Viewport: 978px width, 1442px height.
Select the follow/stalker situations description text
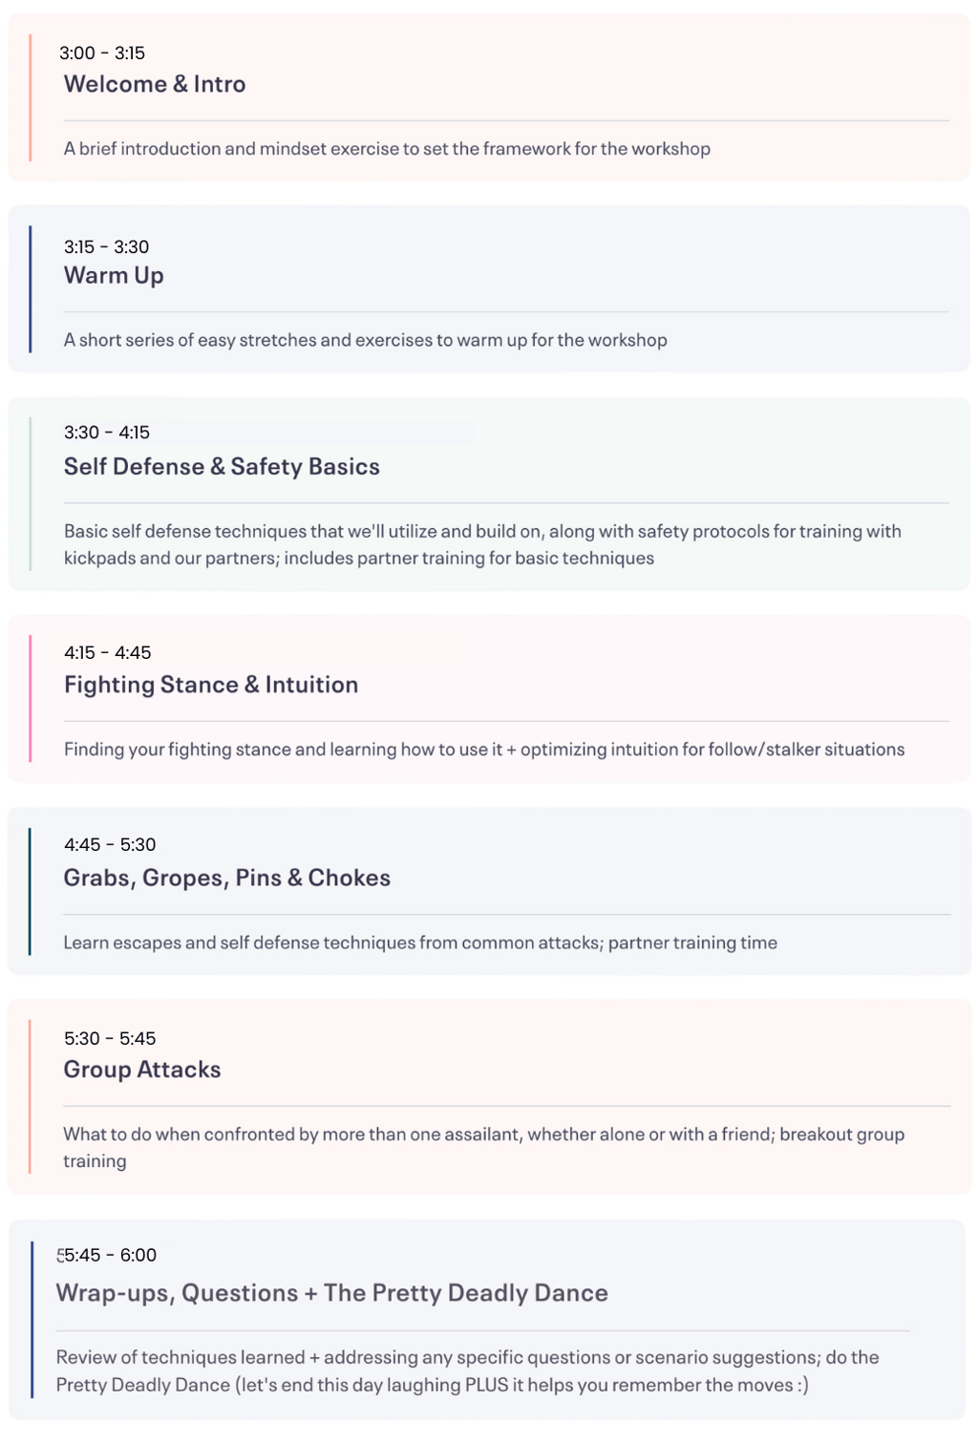click(x=484, y=750)
